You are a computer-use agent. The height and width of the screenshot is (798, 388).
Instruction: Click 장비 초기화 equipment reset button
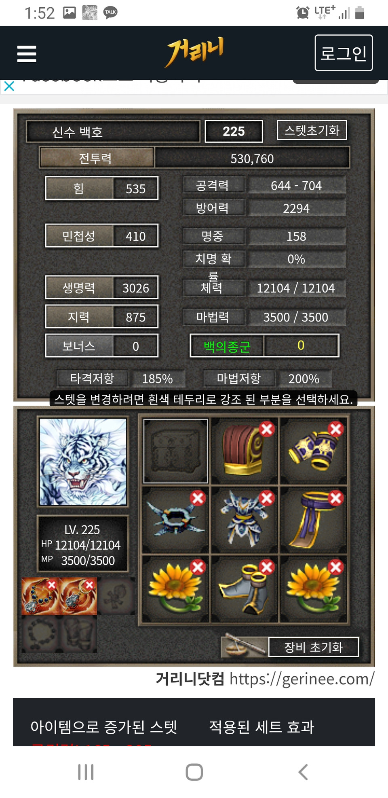point(313,647)
